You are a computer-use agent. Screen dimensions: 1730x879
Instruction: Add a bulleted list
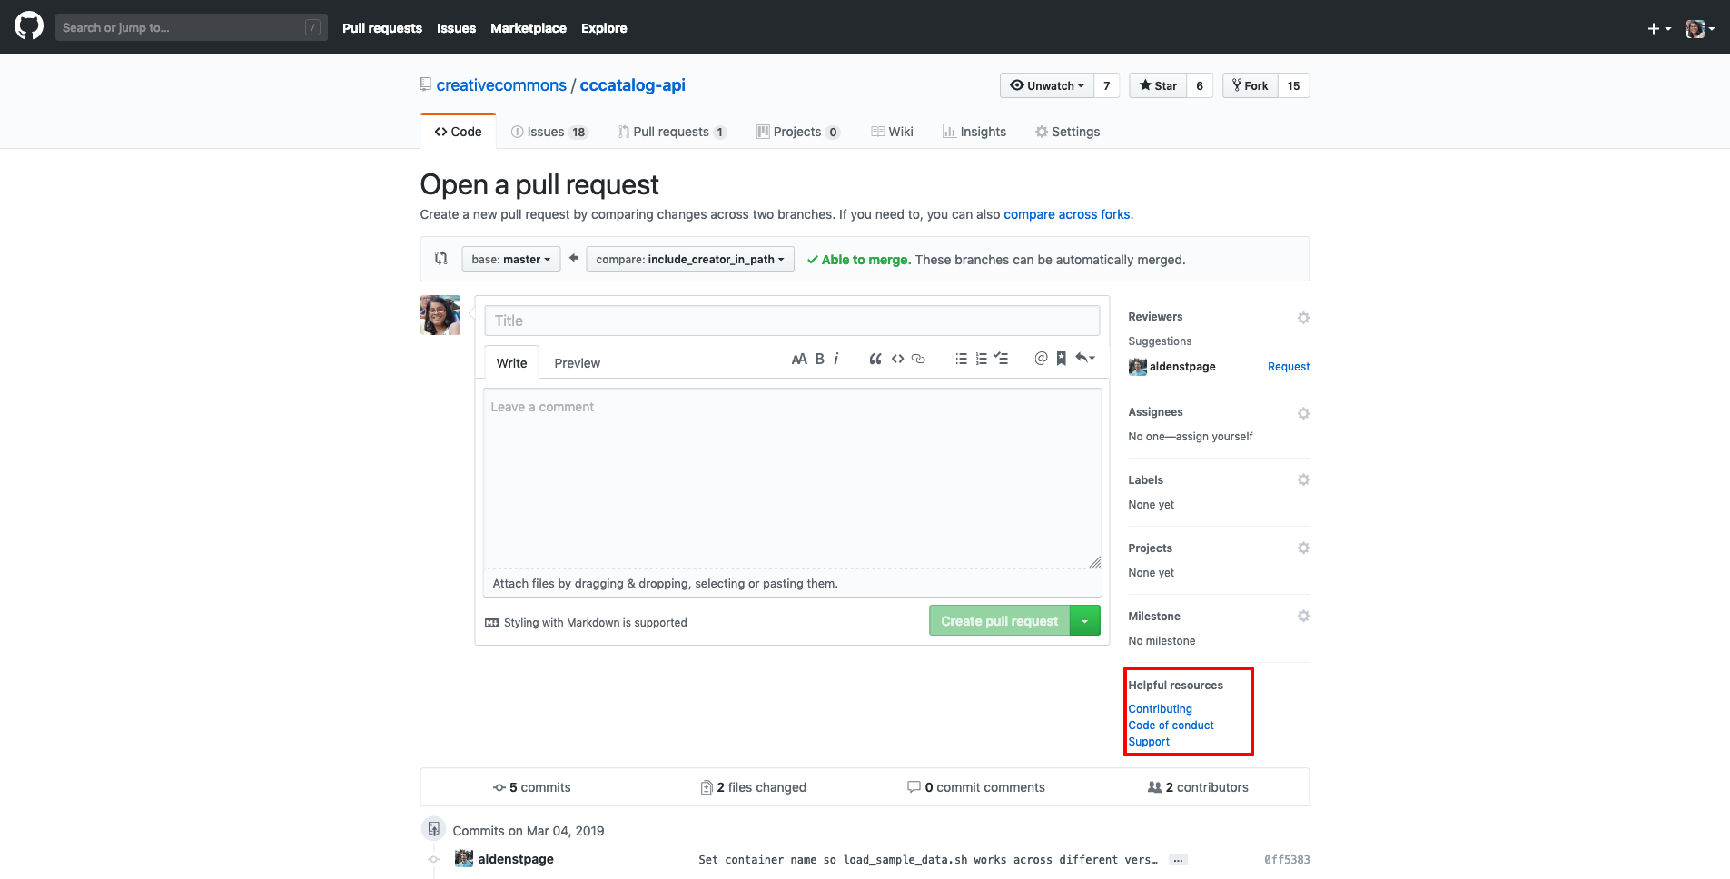click(961, 360)
